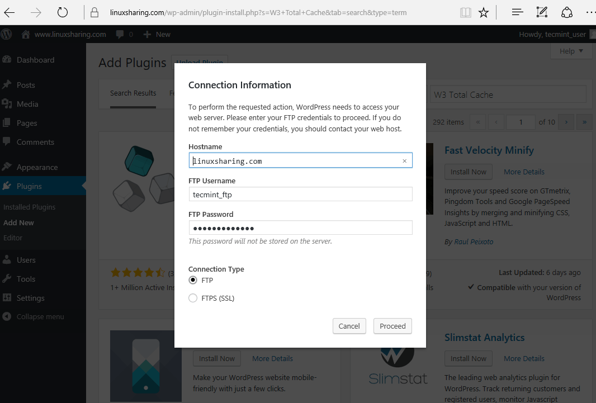The width and height of the screenshot is (596, 403).
Task: Click the Proceed button
Action: tap(392, 326)
